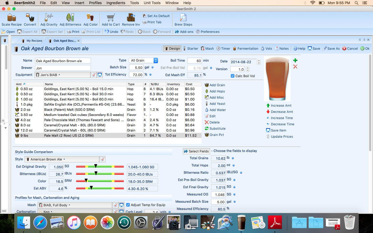Click Decrease Amt red arrow
This screenshot has width=373, height=233.
pyautogui.click(x=279, y=112)
